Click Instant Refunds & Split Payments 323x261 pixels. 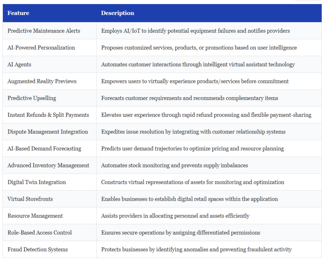pos(48,115)
